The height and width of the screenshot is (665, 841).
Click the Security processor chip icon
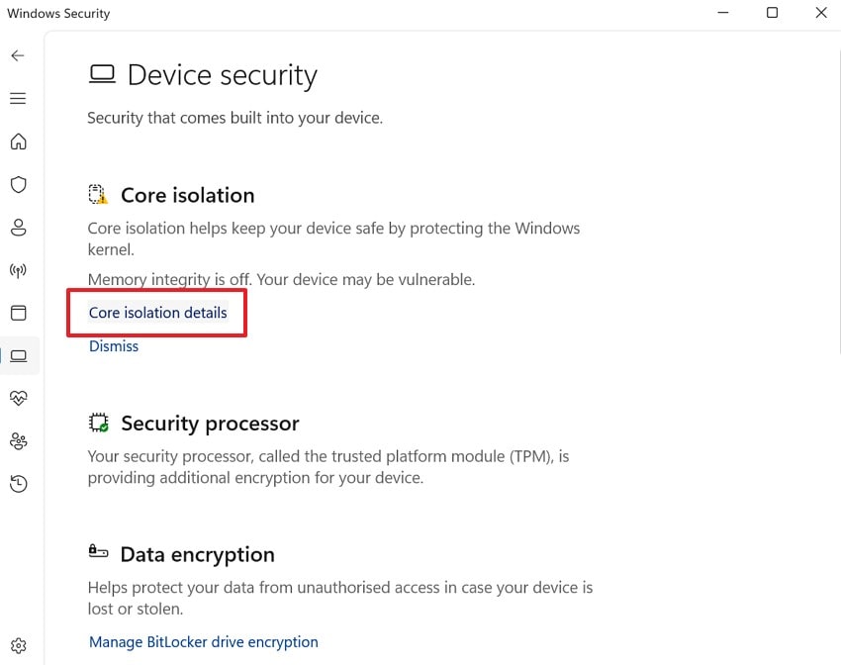(x=98, y=423)
